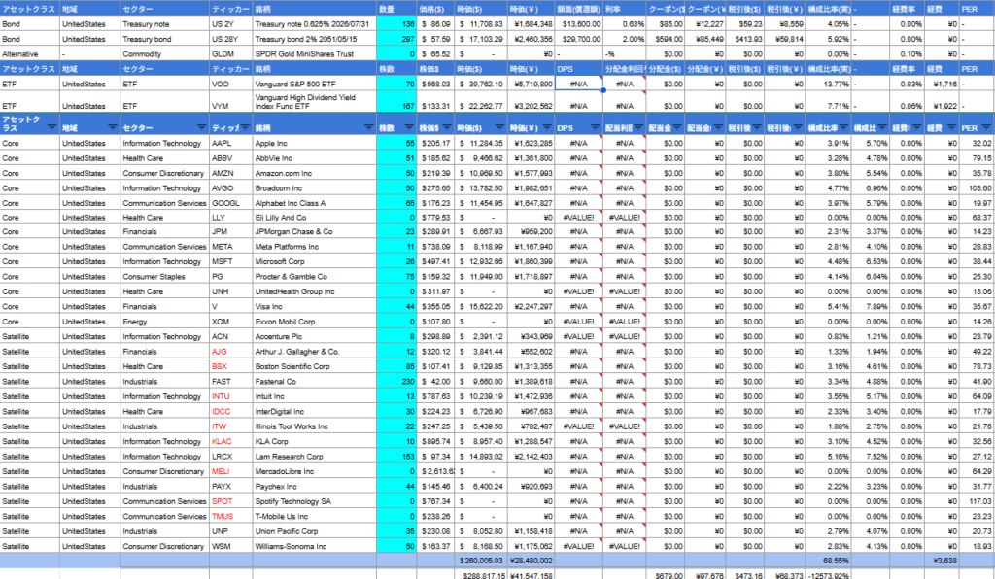Image resolution: width=995 pixels, height=579 pixels.
Task: Select the Fastenal Co cell
Action: point(314,382)
